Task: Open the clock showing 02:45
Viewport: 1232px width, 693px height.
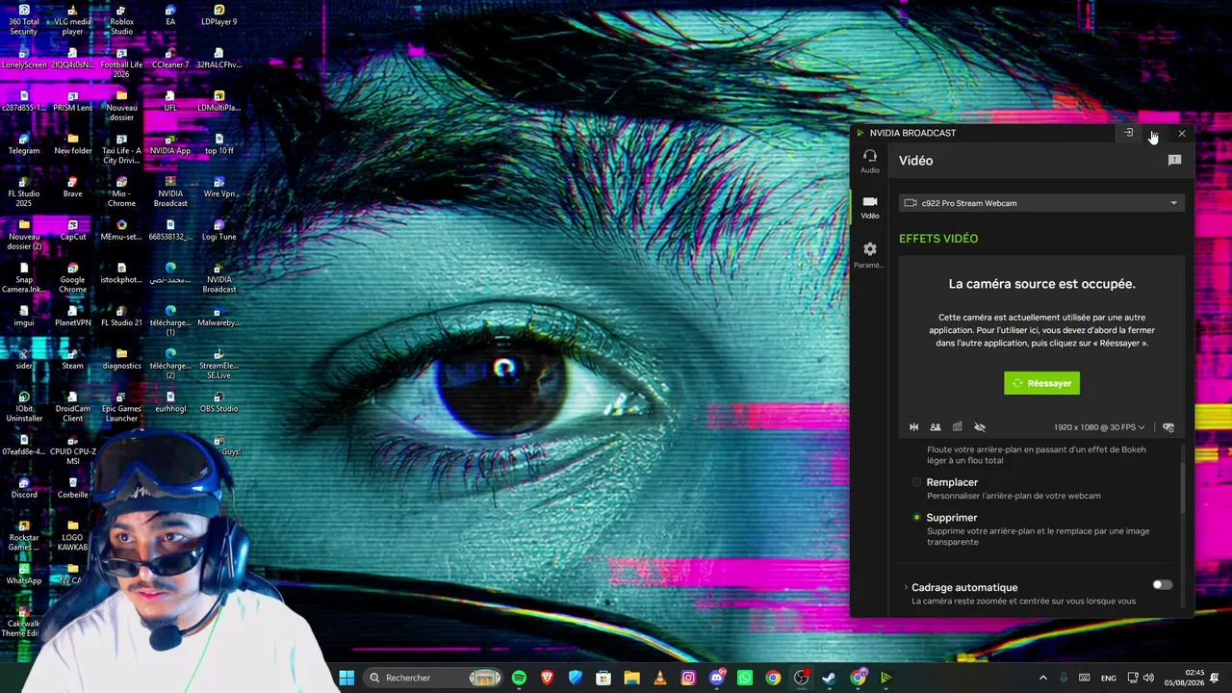Action: (x=1183, y=678)
